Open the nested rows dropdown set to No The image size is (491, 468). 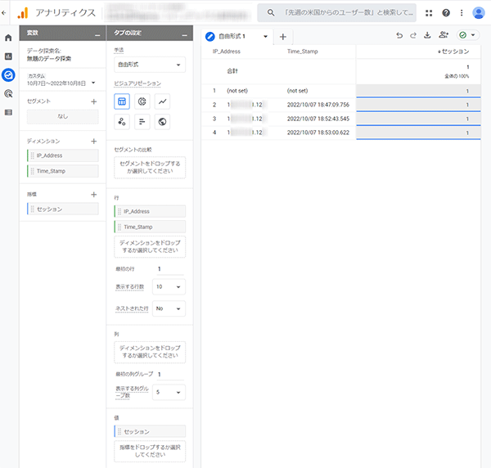tap(169, 308)
